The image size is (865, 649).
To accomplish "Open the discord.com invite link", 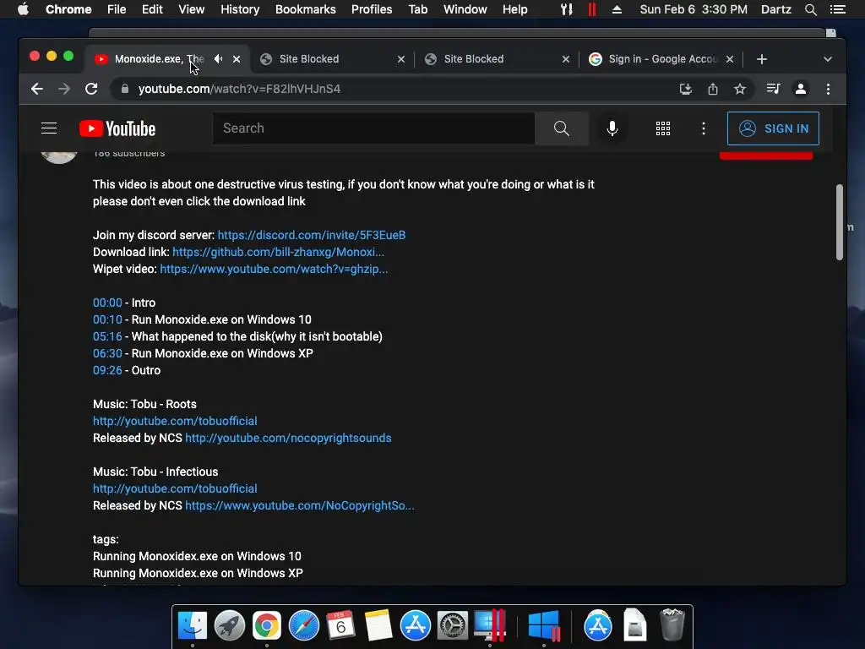I will pyautogui.click(x=311, y=235).
